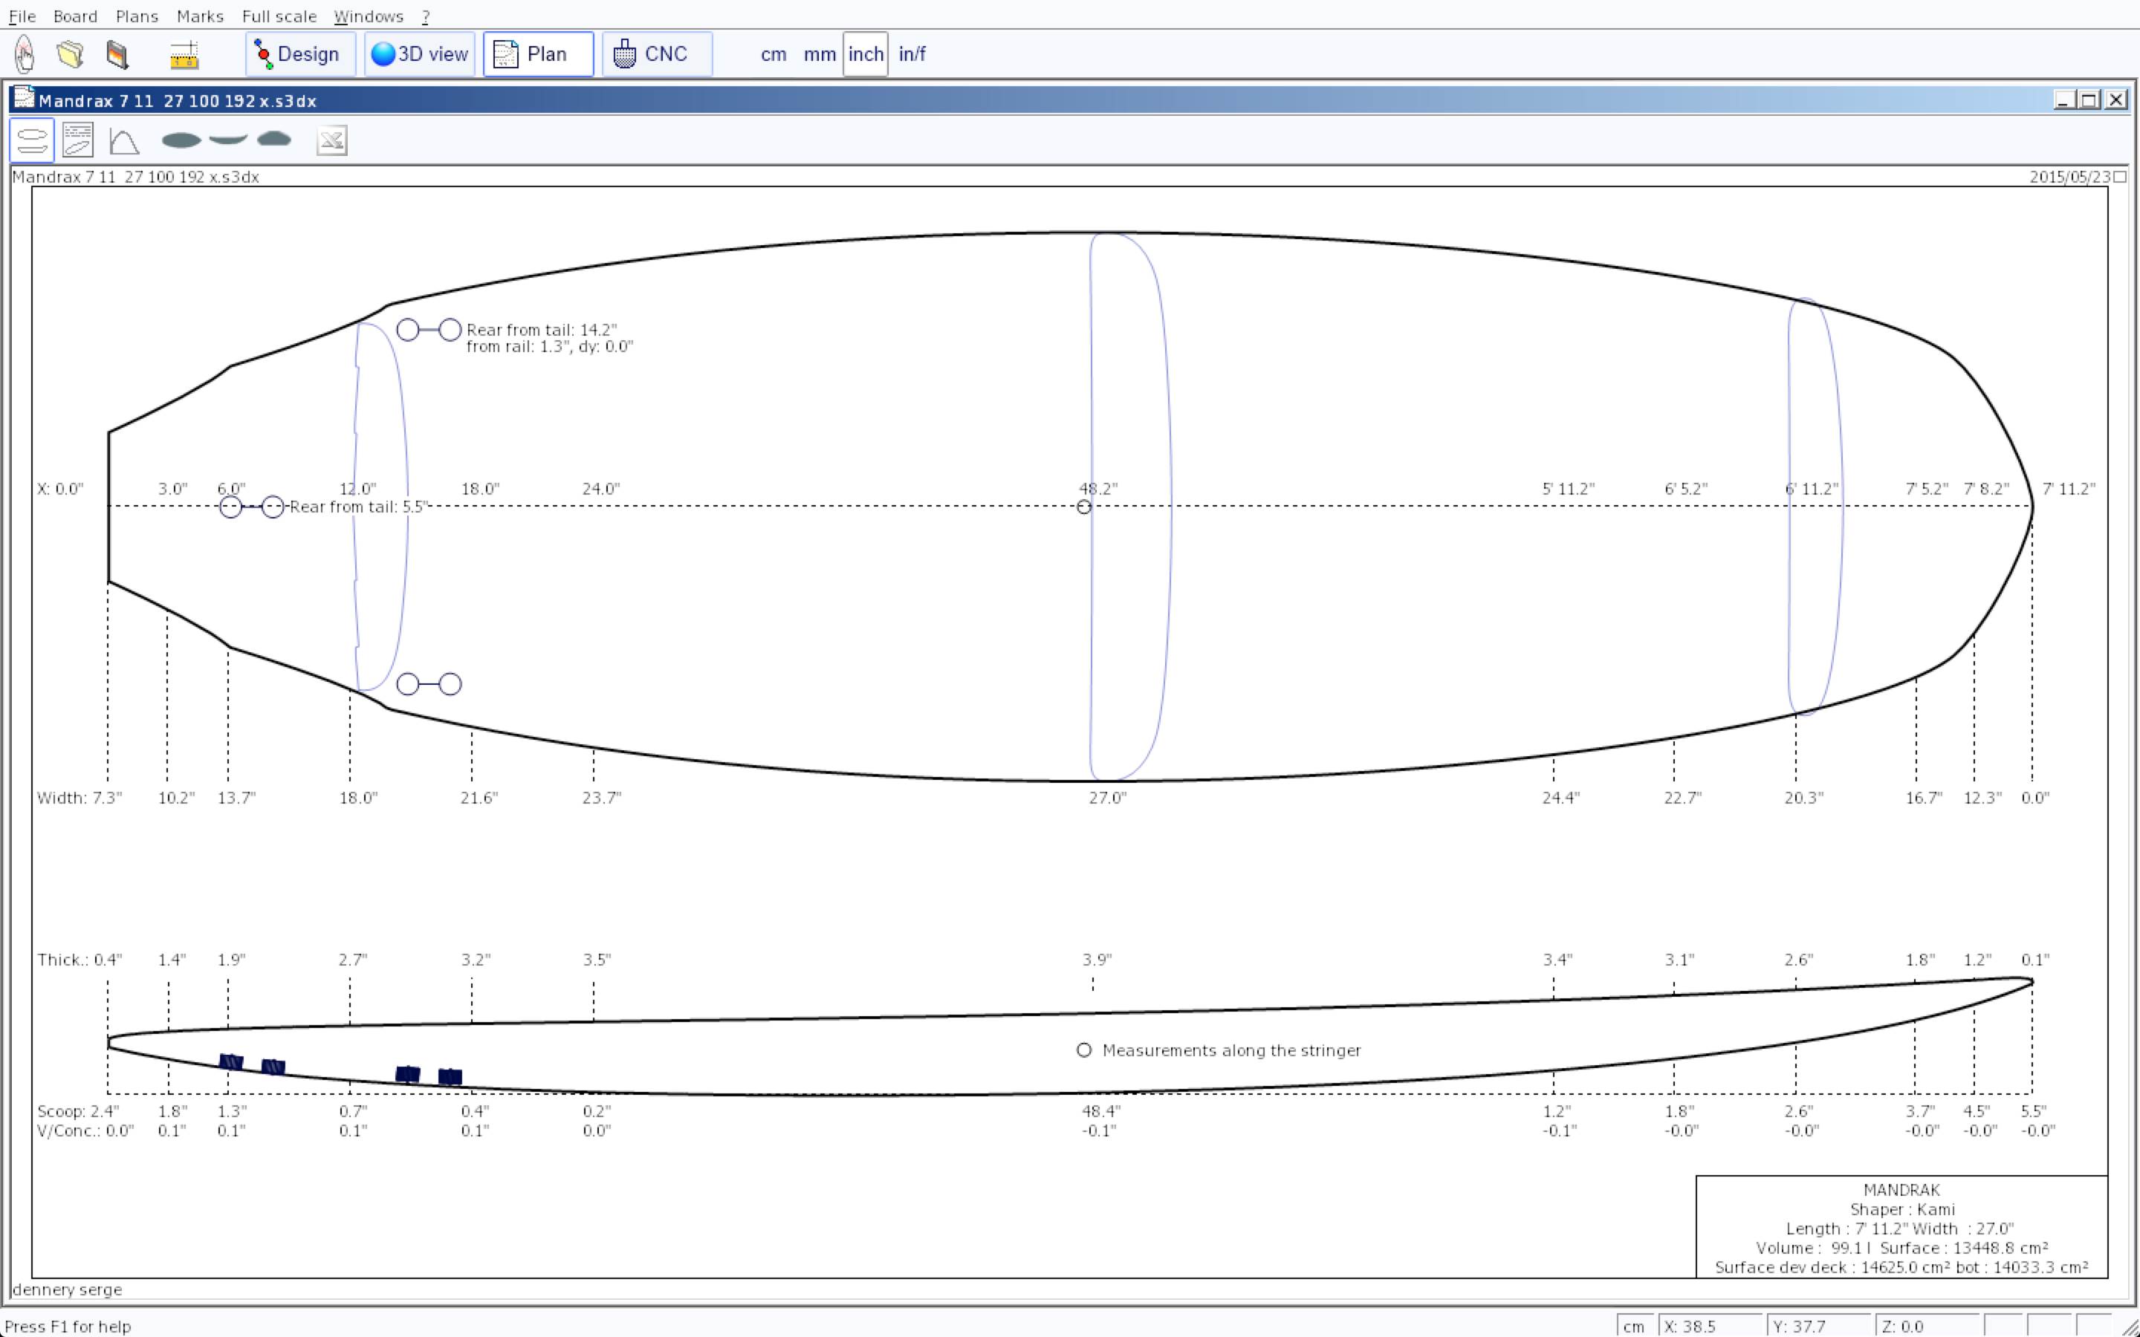Viewport: 2140px width, 1337px height.
Task: Switch to CNC mode
Action: tap(656, 54)
